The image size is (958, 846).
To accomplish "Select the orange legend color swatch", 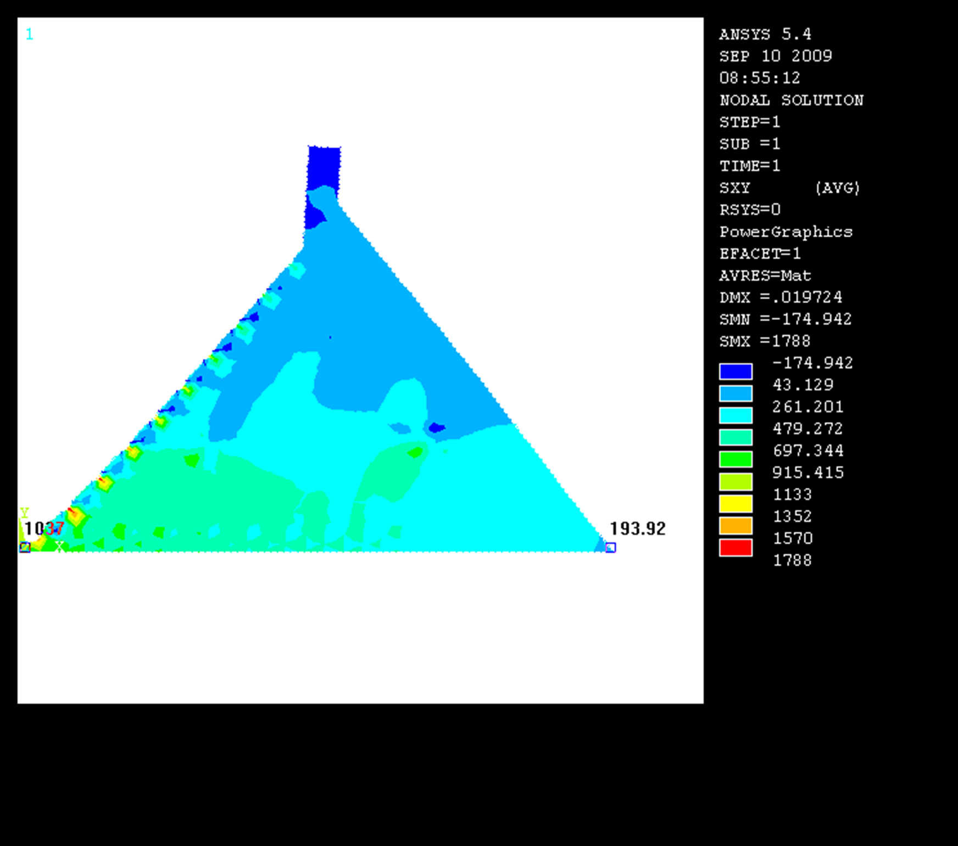I will tap(736, 526).
